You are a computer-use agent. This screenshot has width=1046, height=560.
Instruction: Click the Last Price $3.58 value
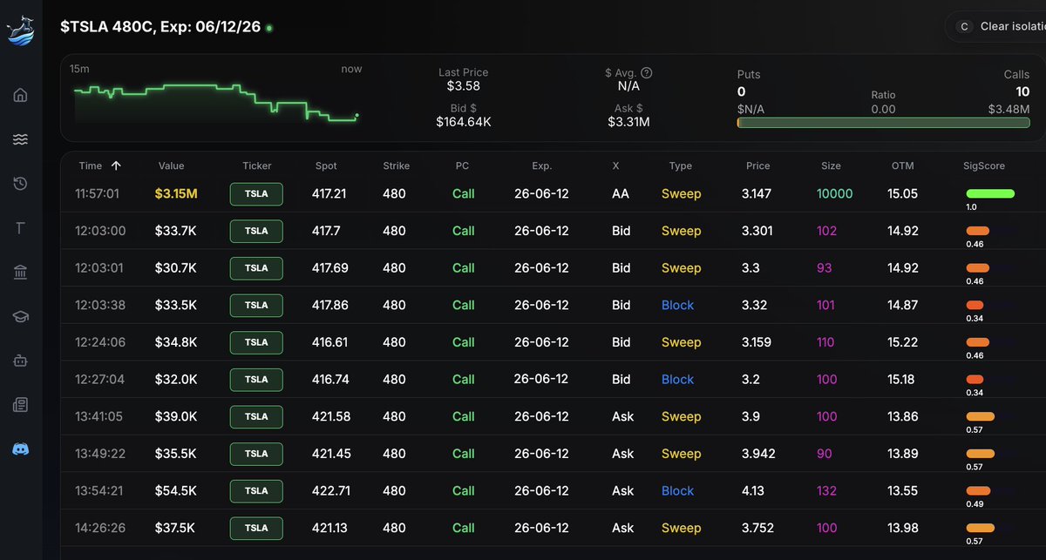[x=463, y=86]
